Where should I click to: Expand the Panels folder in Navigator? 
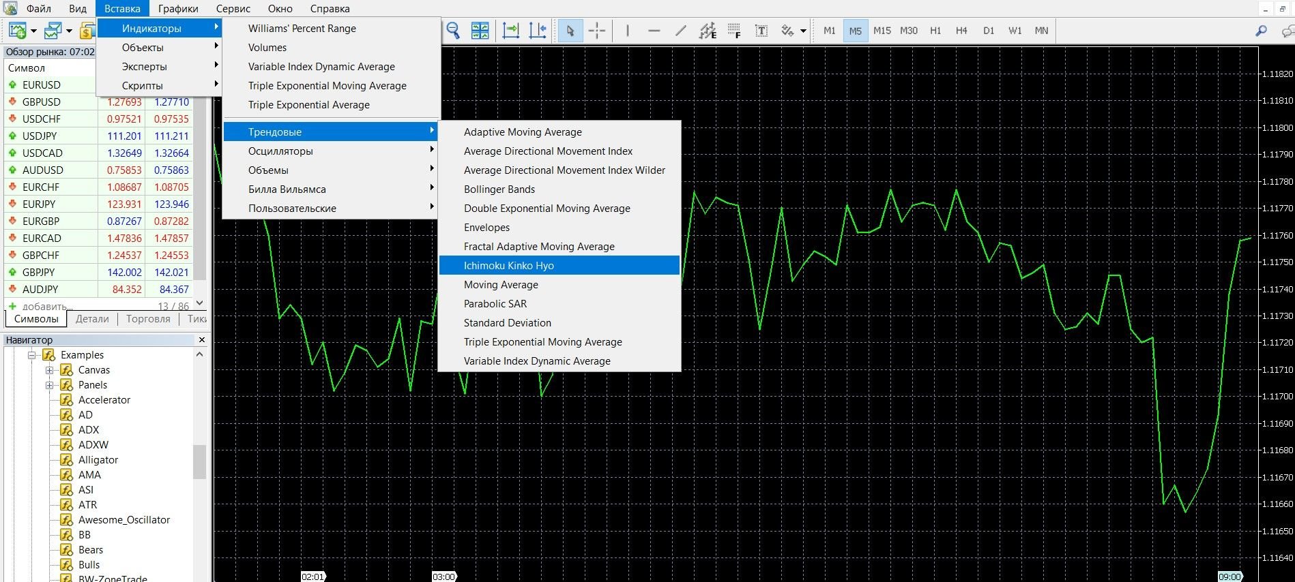pyautogui.click(x=49, y=385)
